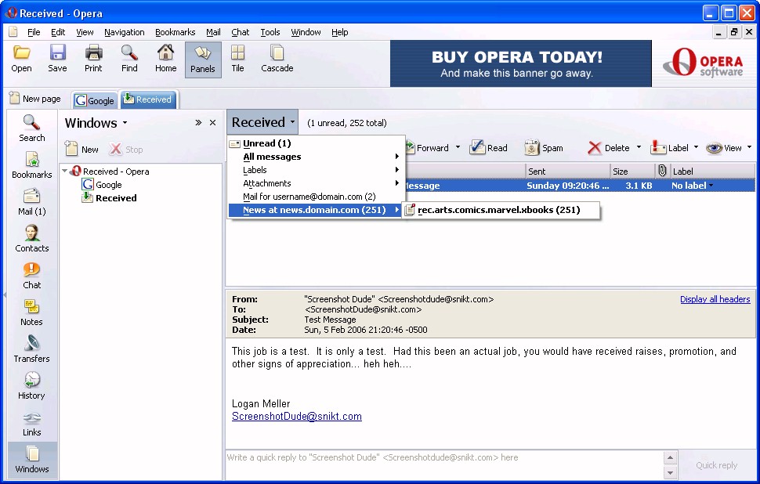Collapse the Received - Opera tree node
Screen dimensions: 760x484
click(64, 171)
